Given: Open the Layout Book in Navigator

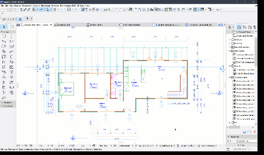Looking at the screenshot, I should [250, 27].
